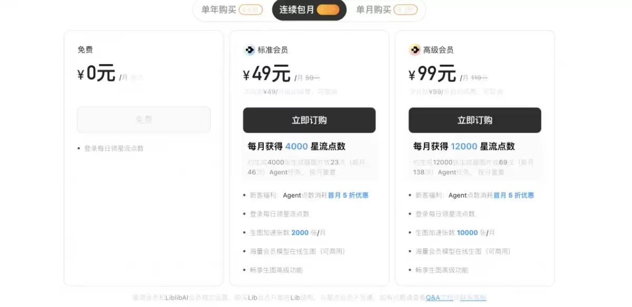Image resolution: width=632 pixels, height=307 pixels.
Task: Click the 12000 星流点数 heading
Action: coord(464,146)
